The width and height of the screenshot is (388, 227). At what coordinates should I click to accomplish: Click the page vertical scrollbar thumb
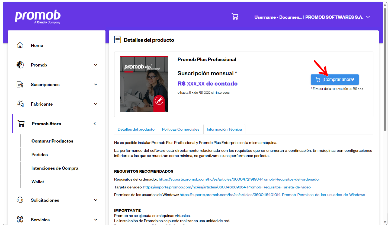385,69
